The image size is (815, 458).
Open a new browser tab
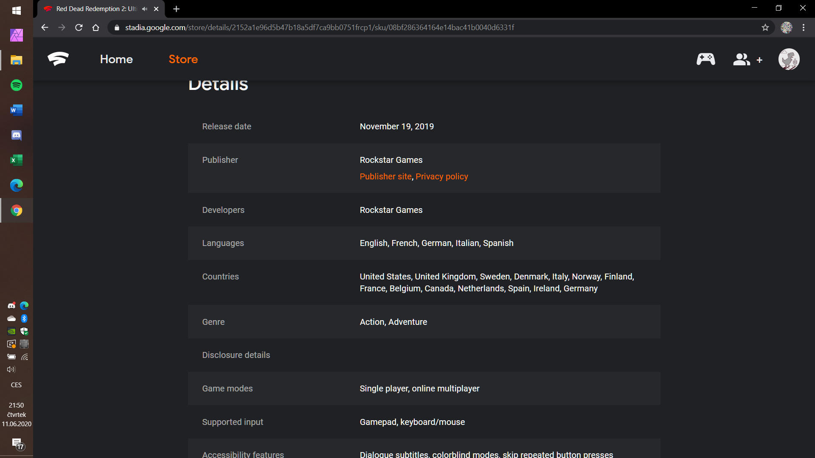[177, 9]
